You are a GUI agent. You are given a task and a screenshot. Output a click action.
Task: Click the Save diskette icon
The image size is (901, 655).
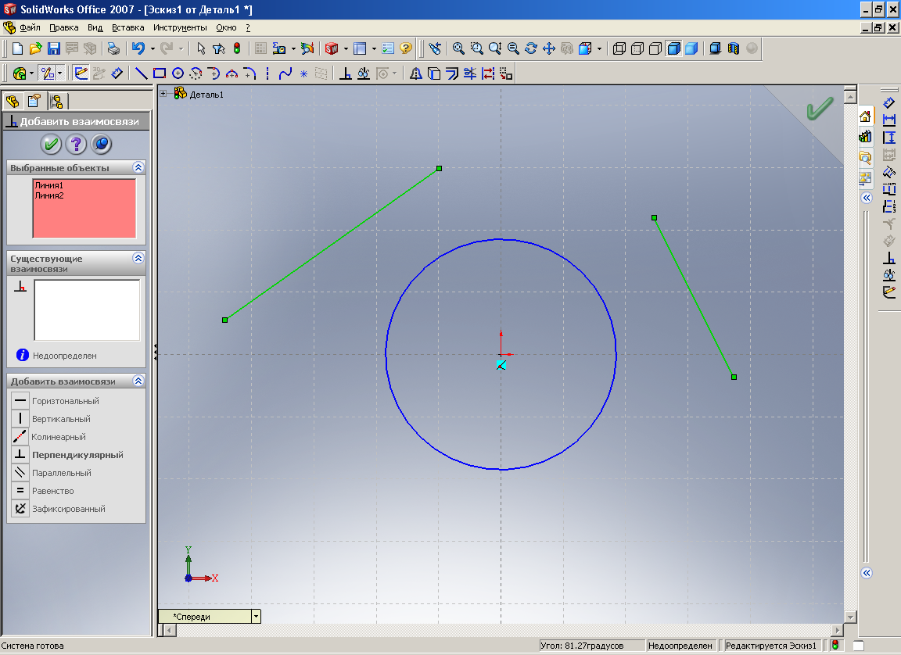(54, 48)
